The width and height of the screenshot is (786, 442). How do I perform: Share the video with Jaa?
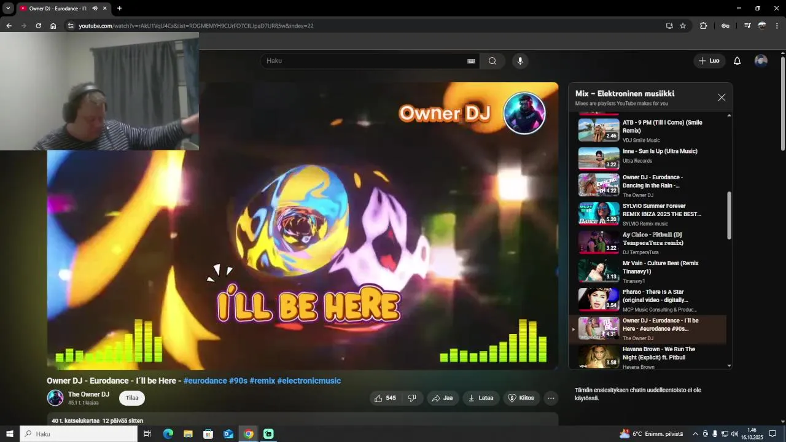pyautogui.click(x=442, y=398)
